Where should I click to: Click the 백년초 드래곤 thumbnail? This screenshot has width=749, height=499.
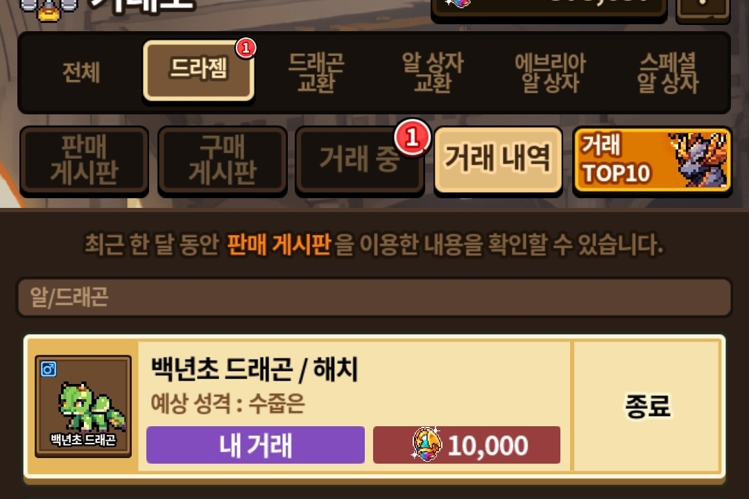tap(83, 406)
